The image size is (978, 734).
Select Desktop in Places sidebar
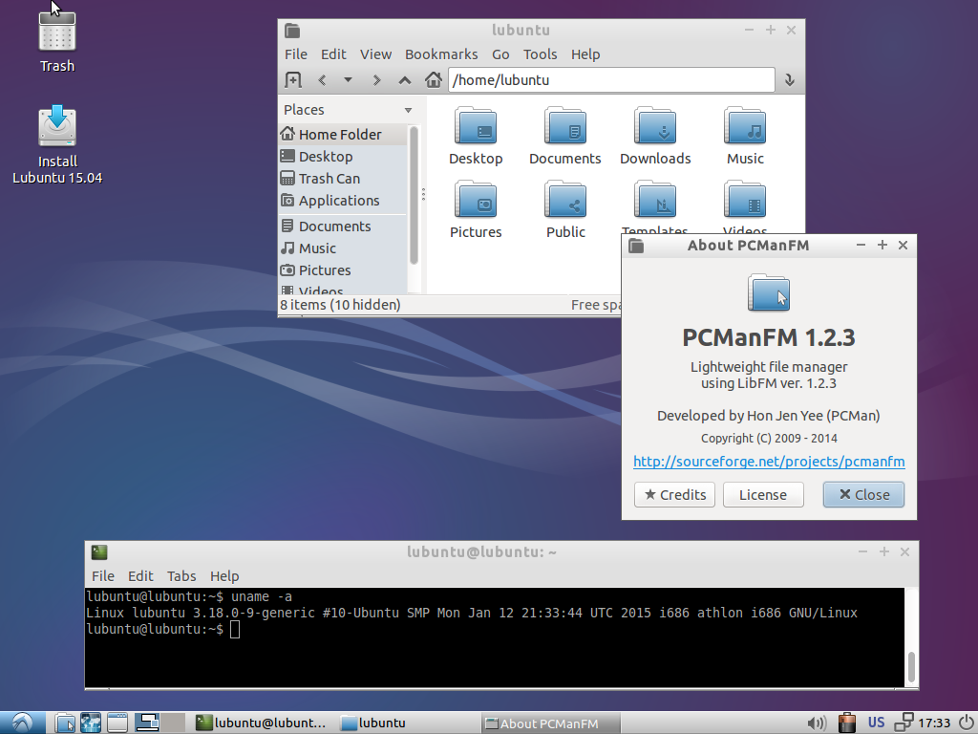343,156
